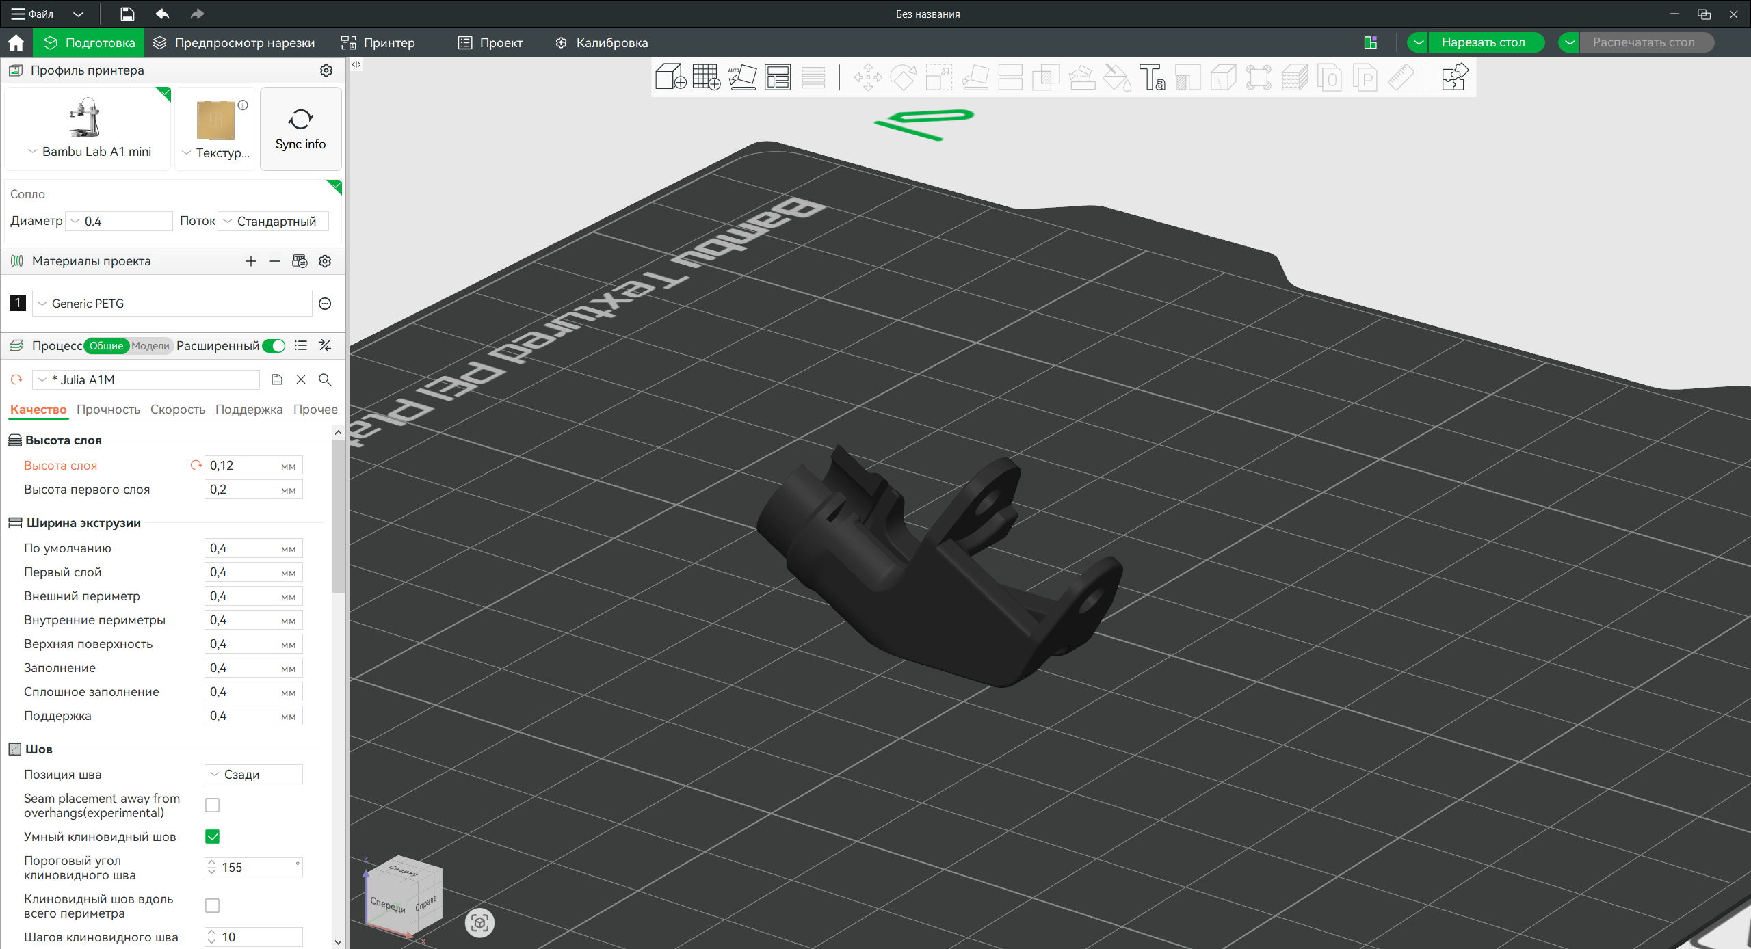1751x949 pixels.
Task: Open the seam position dropdown
Action: pos(254,774)
